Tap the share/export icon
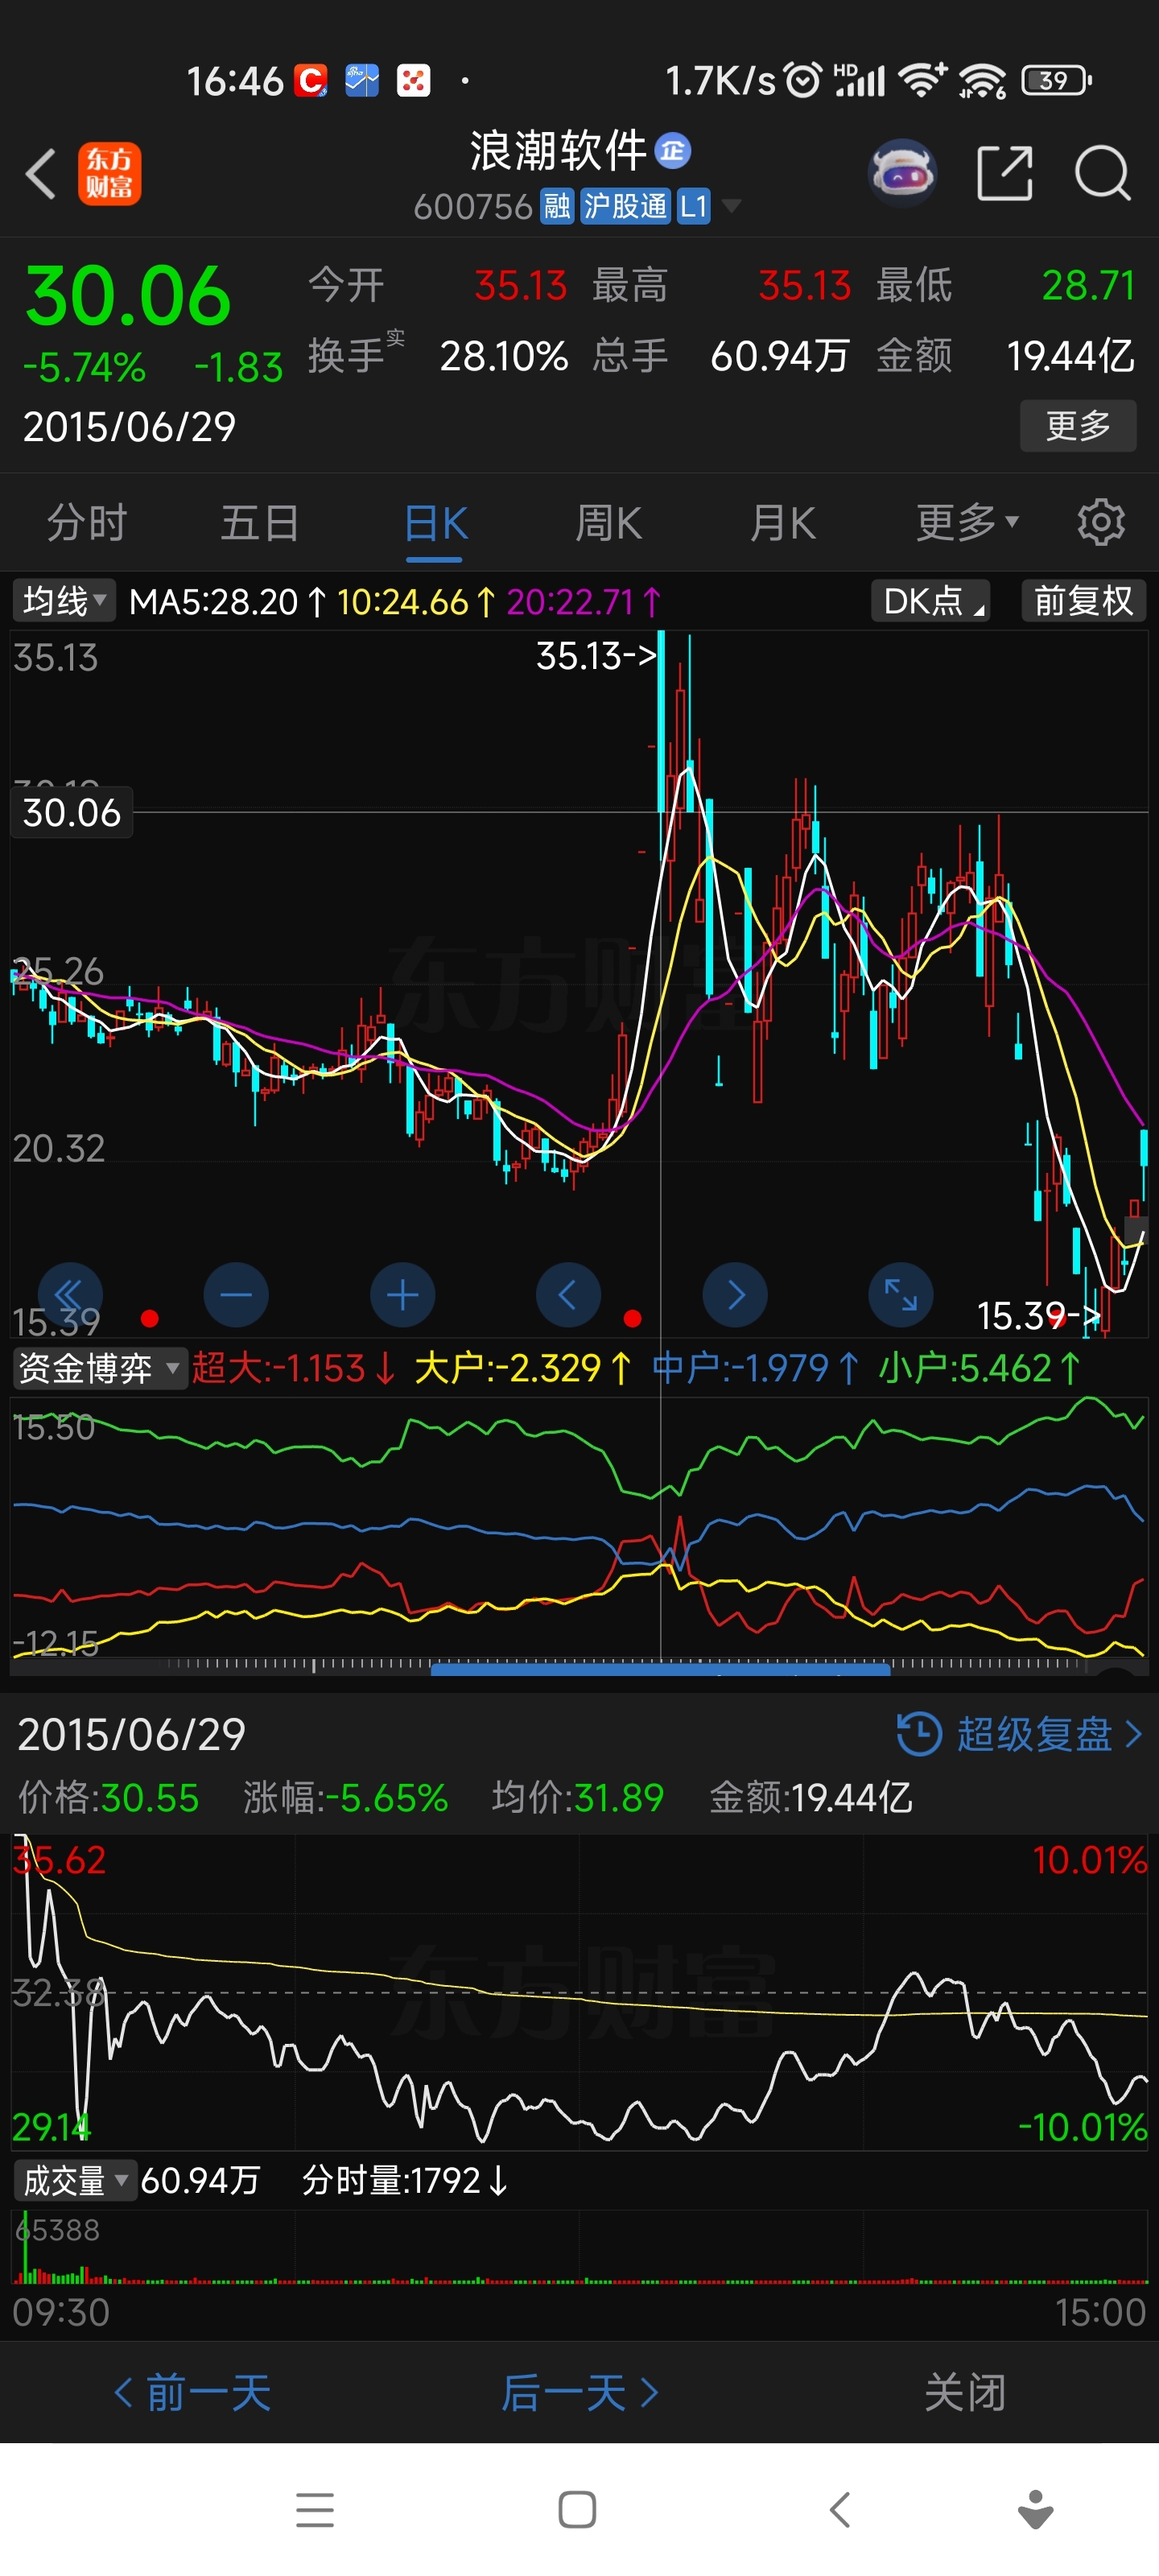 click(x=1004, y=173)
